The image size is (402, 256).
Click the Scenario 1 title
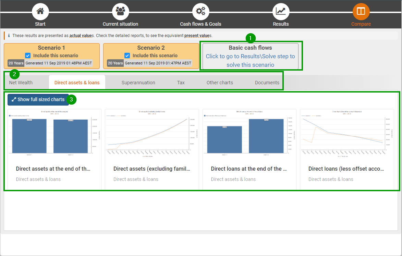coord(51,48)
